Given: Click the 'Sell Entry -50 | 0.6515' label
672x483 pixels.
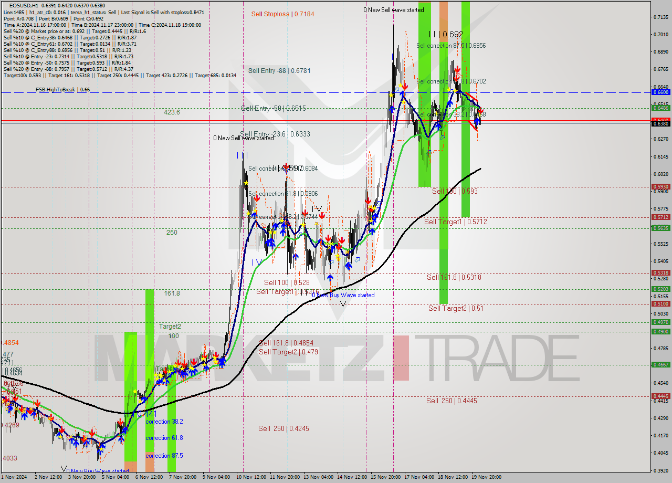Looking at the screenshot, I should tap(273, 108).
